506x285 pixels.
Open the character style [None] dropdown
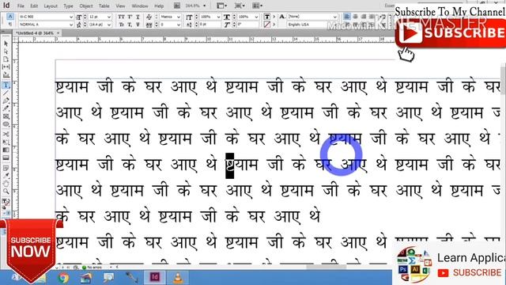(x=334, y=17)
